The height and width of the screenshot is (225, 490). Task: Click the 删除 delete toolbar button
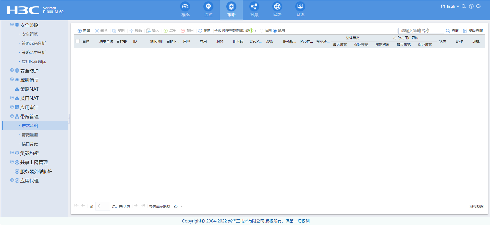click(x=101, y=31)
